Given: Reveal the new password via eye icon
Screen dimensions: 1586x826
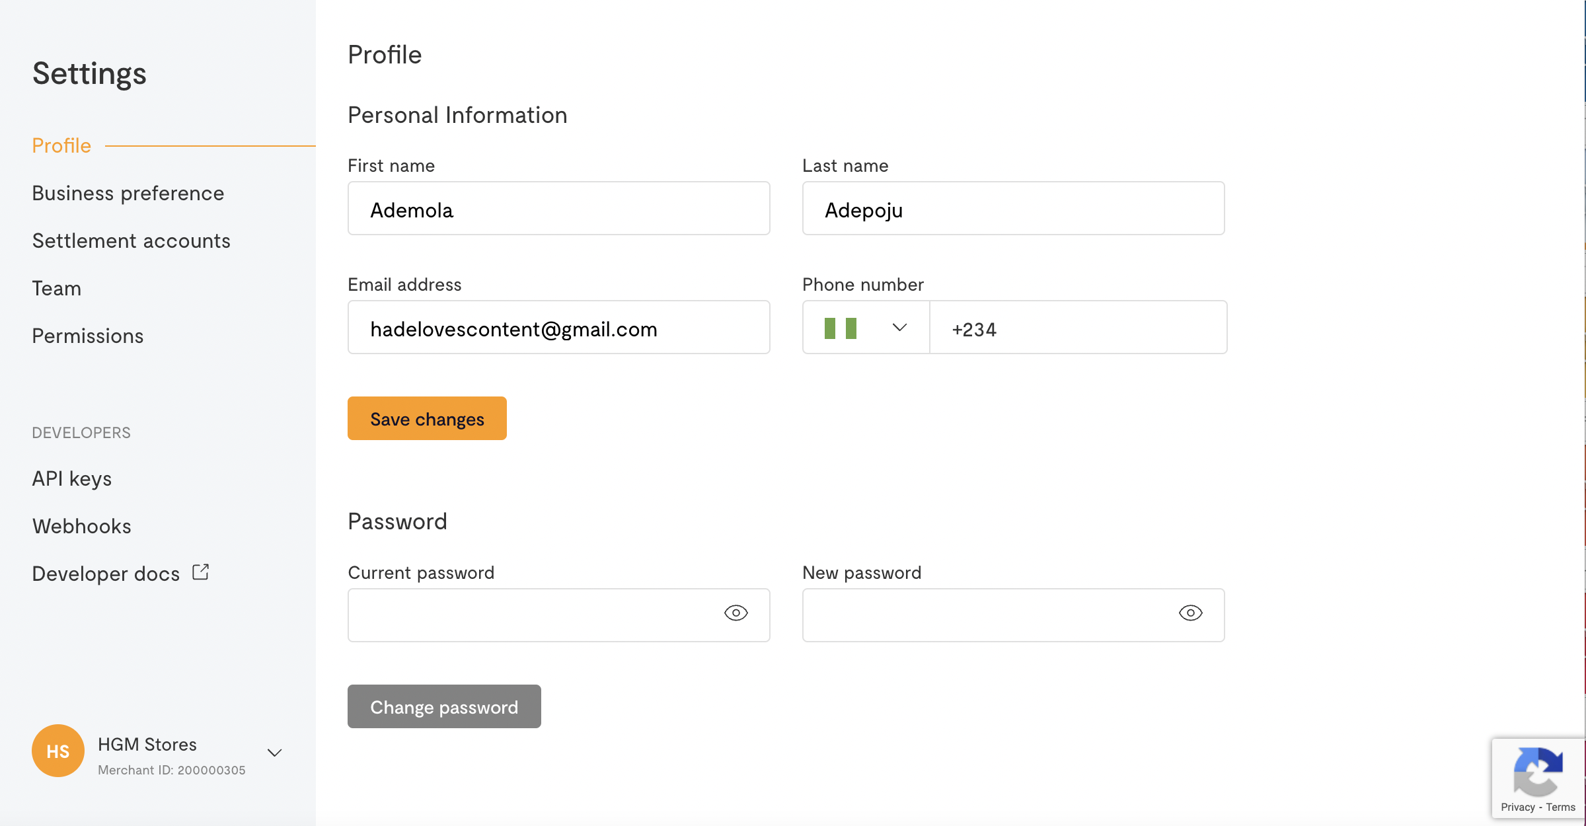Looking at the screenshot, I should [1190, 613].
